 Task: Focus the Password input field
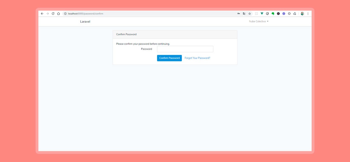(185, 49)
